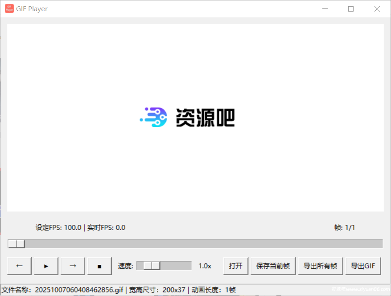
Task: Click the 设定FPS: 100.0 label
Action: pyautogui.click(x=58, y=227)
